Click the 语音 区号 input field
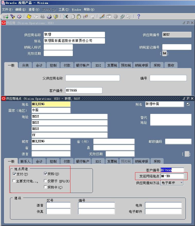The image size is (195, 226). [x=58, y=205]
